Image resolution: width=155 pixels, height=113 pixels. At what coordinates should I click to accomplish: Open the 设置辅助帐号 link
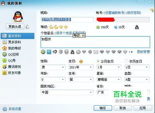115,13
